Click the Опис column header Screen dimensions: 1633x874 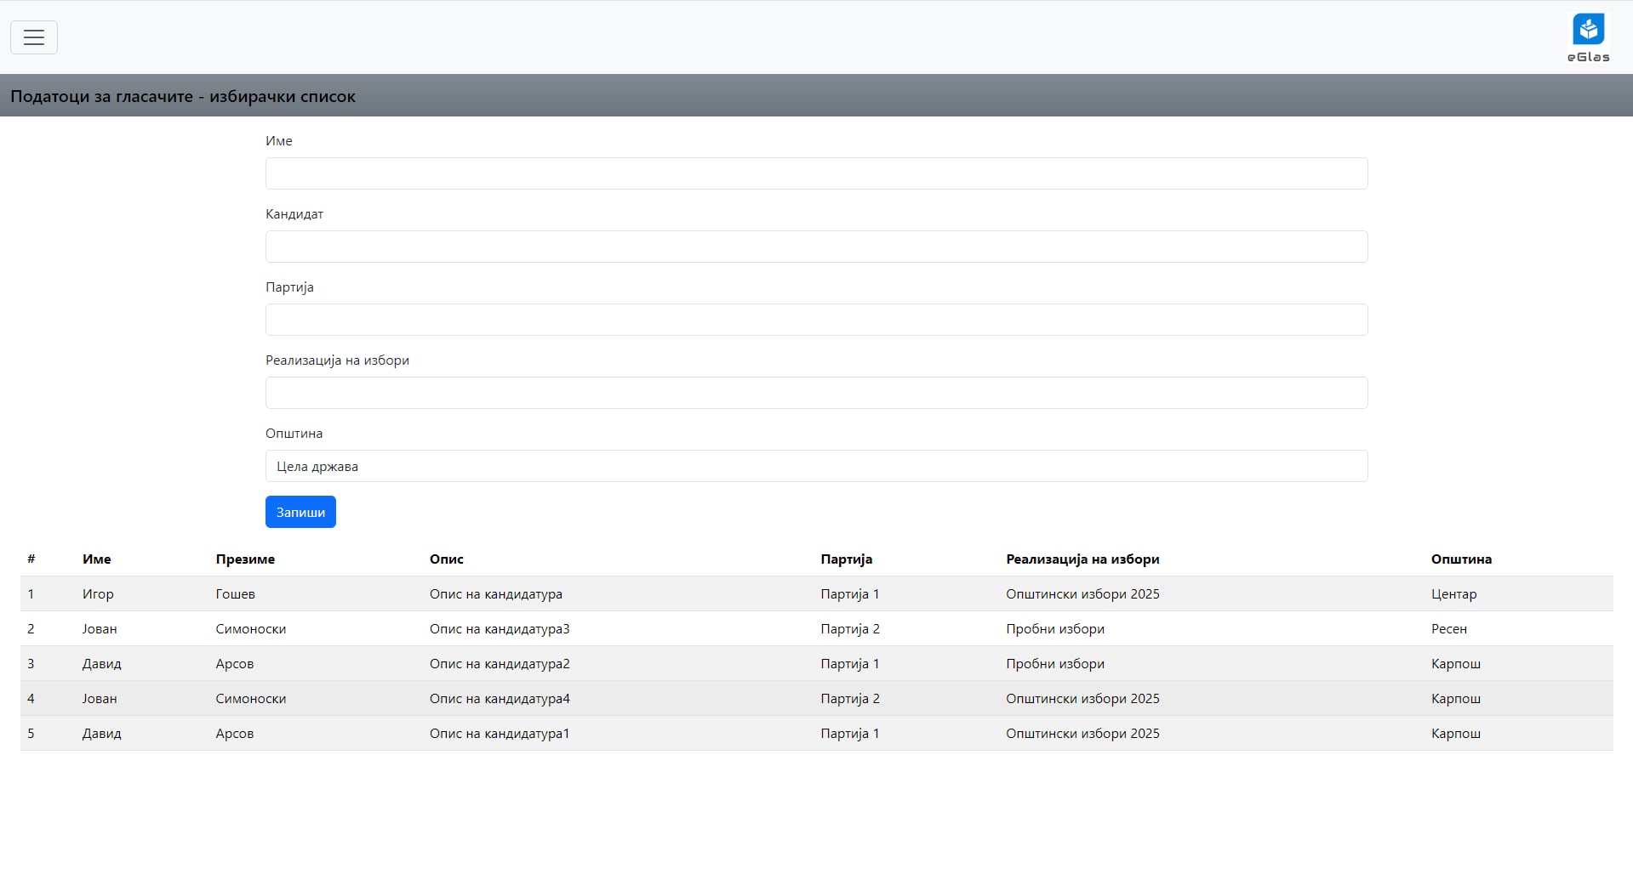tap(447, 559)
